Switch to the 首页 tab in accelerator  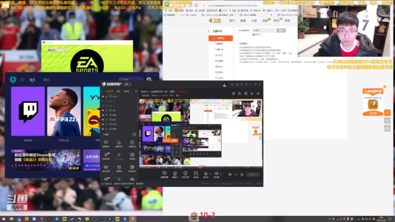pos(32,80)
